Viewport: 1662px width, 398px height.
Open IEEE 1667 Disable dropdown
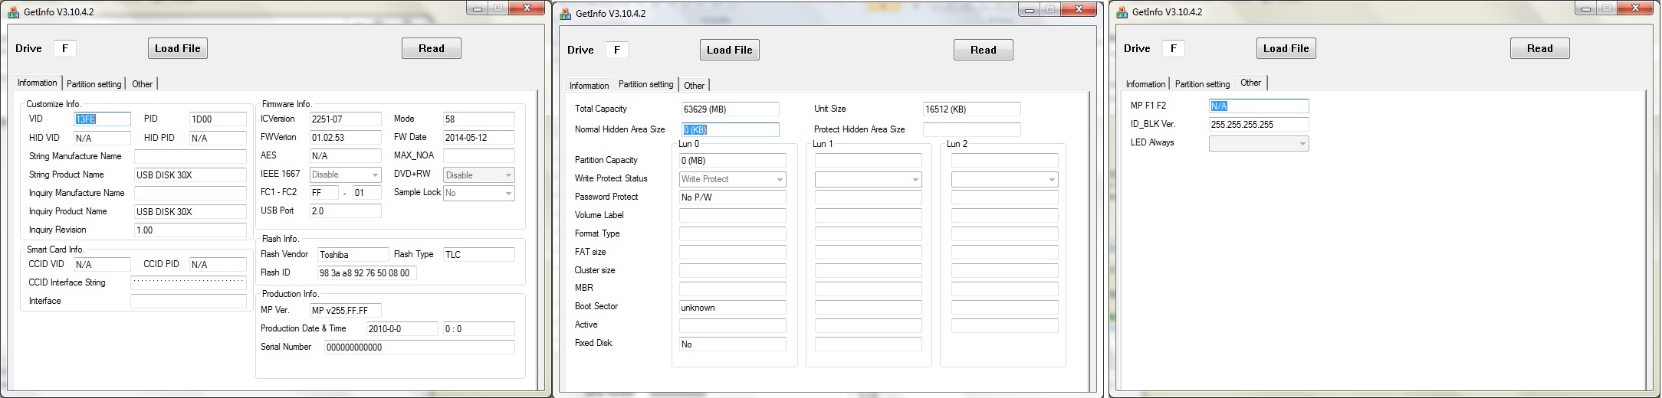pos(346,175)
